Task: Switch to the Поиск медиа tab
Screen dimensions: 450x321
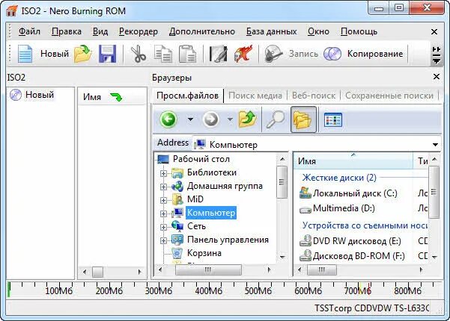Action: (x=255, y=96)
